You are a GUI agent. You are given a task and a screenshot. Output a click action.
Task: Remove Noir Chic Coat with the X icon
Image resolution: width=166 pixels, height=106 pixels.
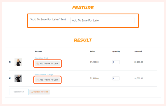(10, 62)
